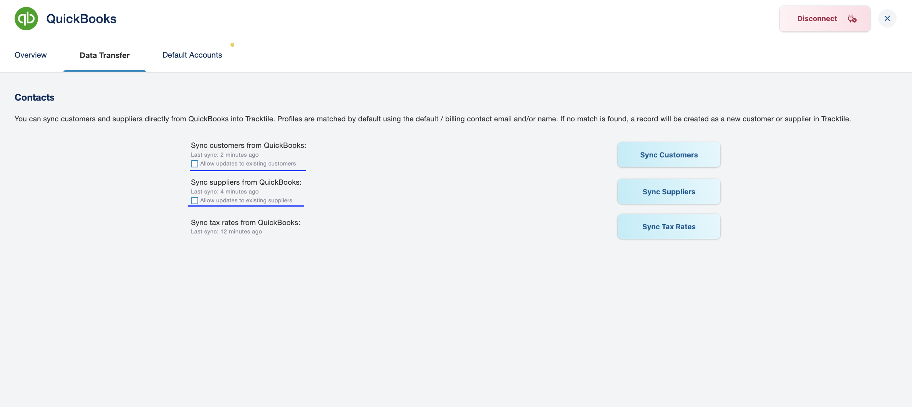
Task: Open the Default Accounts tab
Action: click(192, 55)
